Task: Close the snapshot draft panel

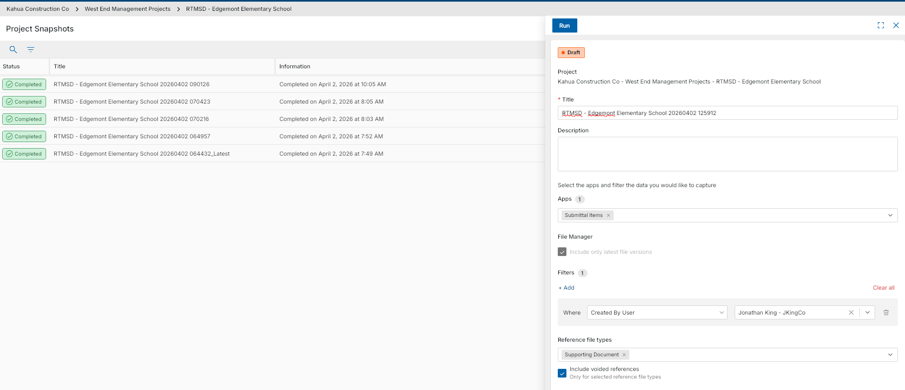Action: point(896,25)
